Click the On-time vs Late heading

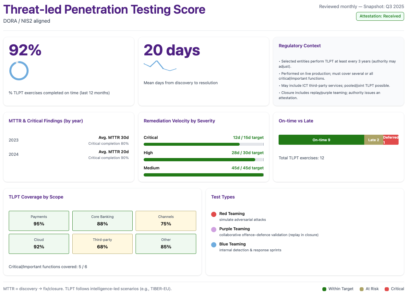tap(296, 121)
